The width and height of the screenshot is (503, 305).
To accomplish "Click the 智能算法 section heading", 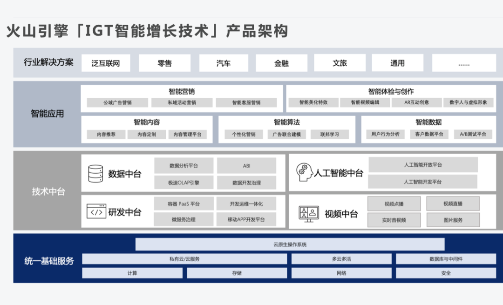I will (x=287, y=122).
